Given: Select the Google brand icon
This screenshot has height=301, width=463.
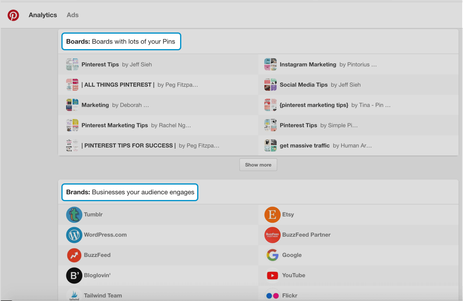Looking at the screenshot, I should (272, 255).
